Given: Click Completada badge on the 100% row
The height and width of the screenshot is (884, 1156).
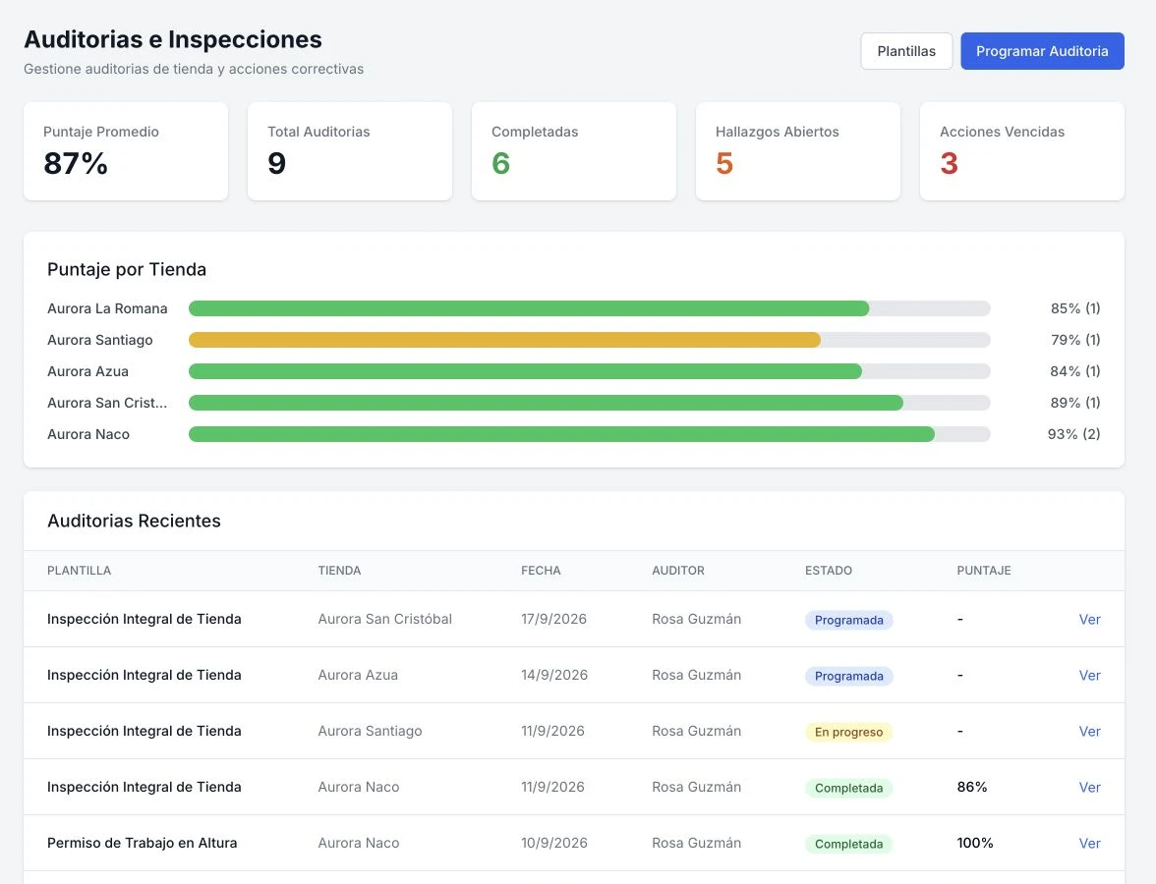Looking at the screenshot, I should click(x=848, y=845).
